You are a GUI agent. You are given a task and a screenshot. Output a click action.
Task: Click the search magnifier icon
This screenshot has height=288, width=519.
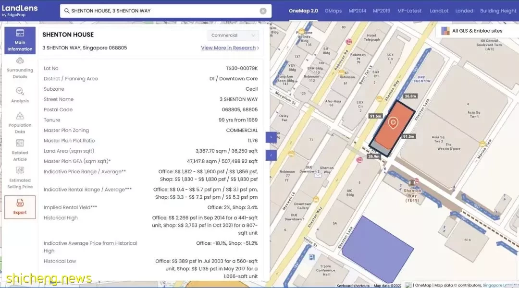(67, 11)
